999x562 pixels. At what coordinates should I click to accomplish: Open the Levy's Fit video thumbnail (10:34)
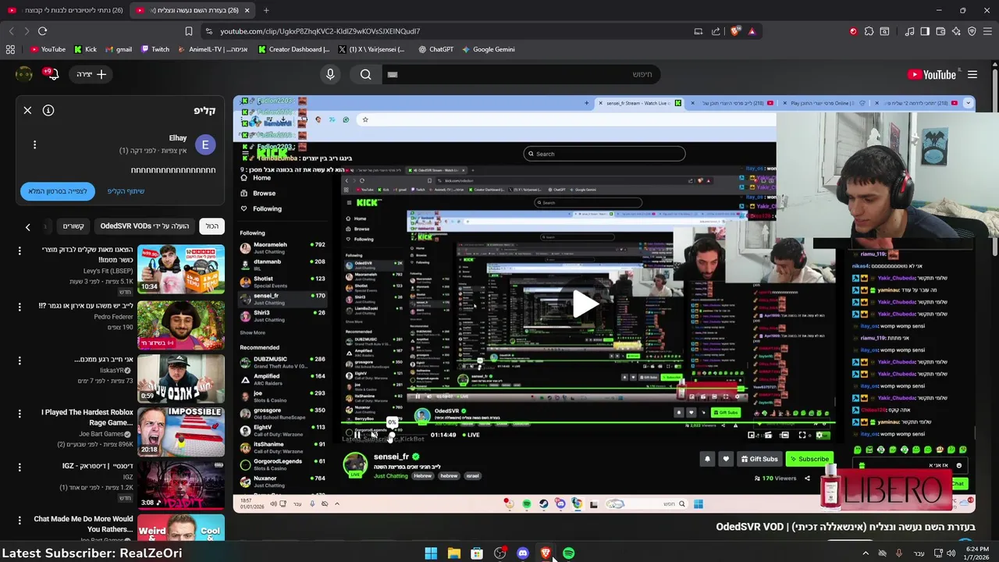[181, 269]
